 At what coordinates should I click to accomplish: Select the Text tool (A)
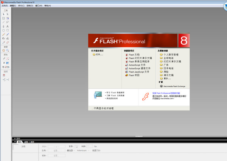(x=8, y=26)
